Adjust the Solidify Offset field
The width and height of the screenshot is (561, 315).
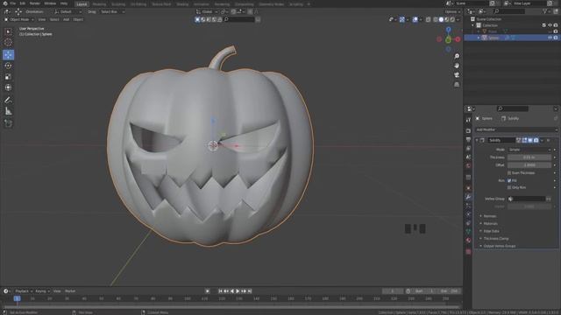point(529,165)
